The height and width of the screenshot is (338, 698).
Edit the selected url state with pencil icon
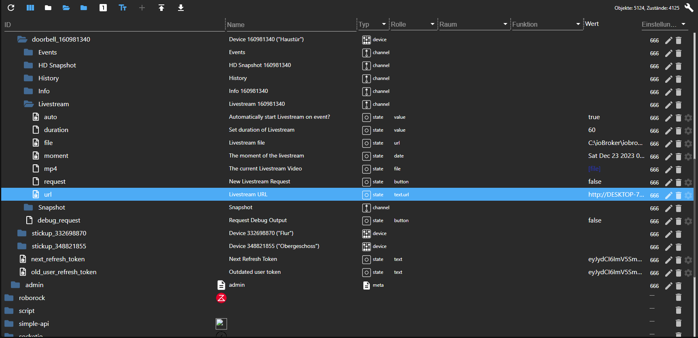click(x=669, y=195)
